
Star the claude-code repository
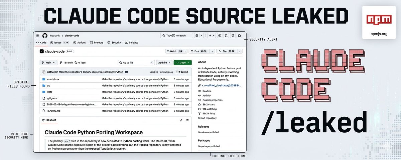pyautogui.click(x=227, y=51)
